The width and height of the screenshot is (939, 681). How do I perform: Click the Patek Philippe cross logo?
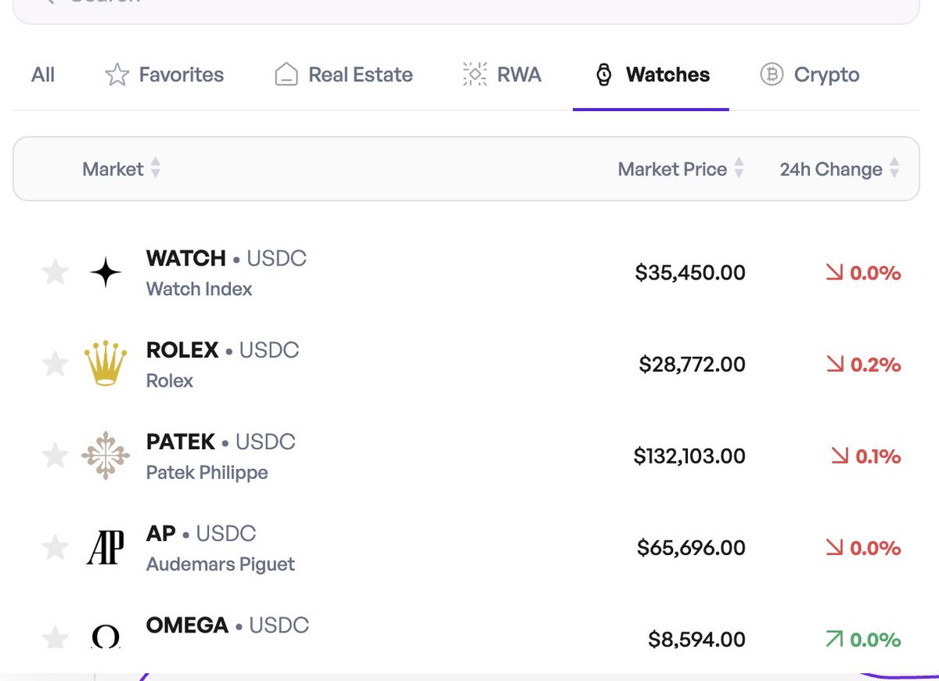(106, 456)
